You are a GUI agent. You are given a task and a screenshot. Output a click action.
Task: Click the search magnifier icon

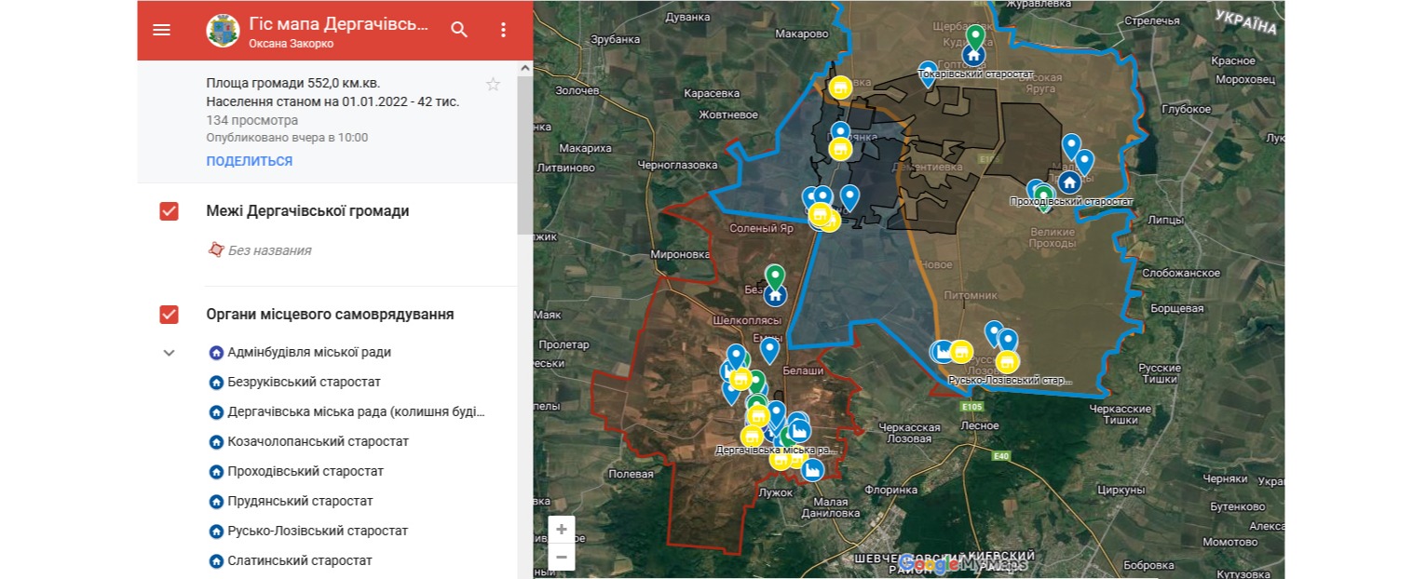click(459, 30)
